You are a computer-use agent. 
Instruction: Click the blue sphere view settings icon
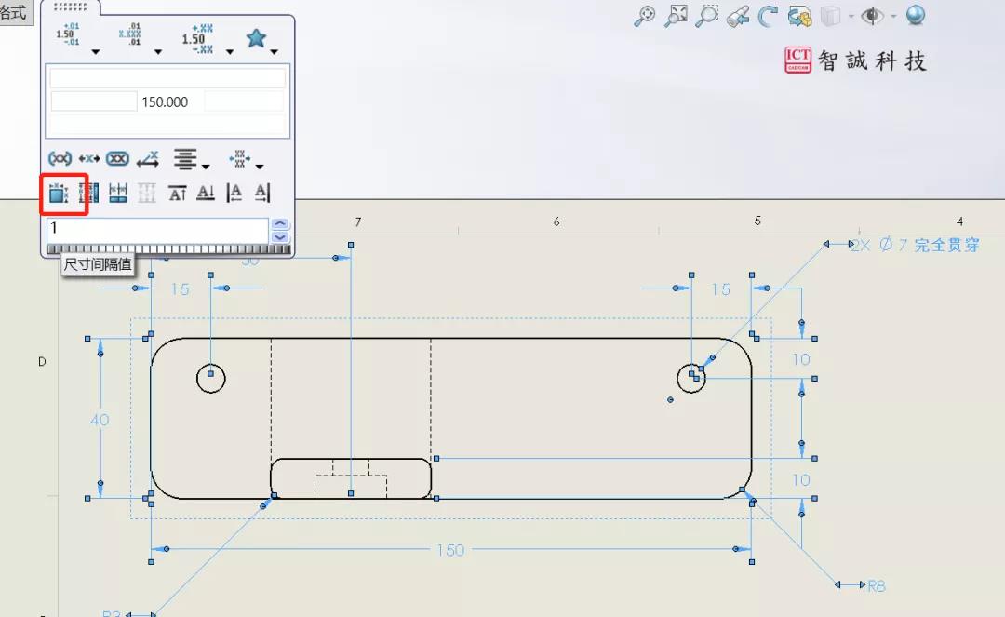916,16
